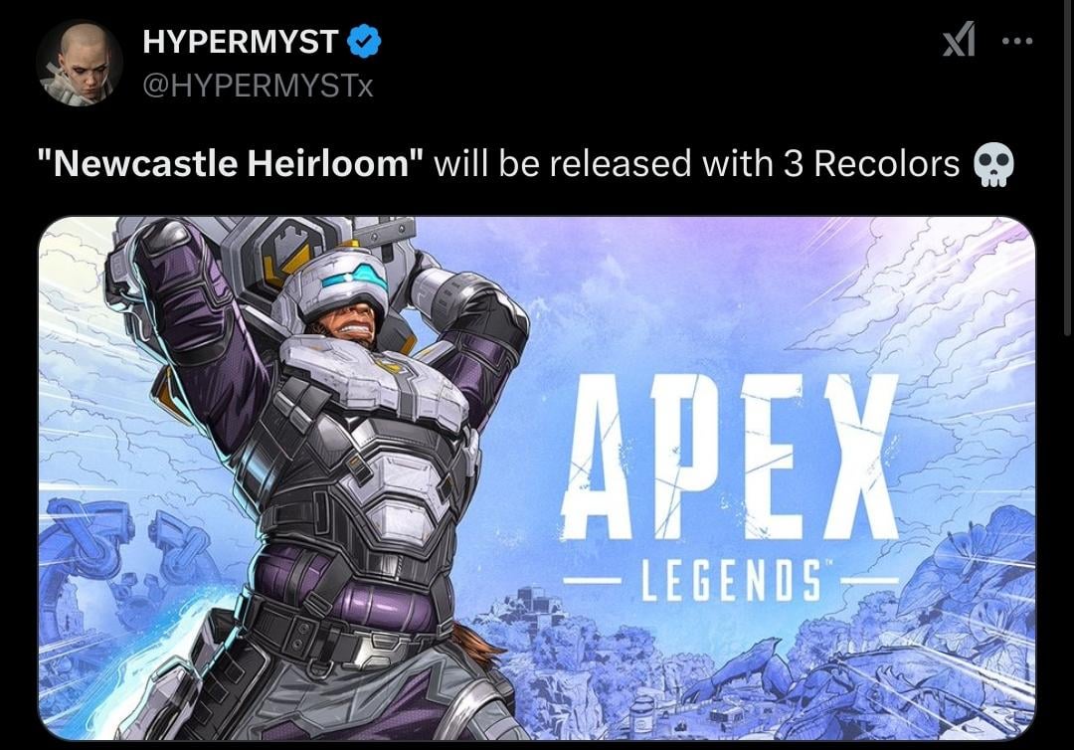The image size is (1074, 750).
Task: Click the HYPERMYST display name
Action: pos(241,42)
